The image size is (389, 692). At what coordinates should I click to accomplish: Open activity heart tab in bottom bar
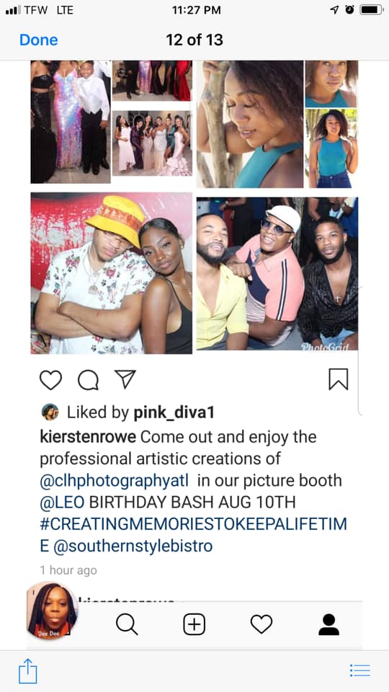(261, 624)
